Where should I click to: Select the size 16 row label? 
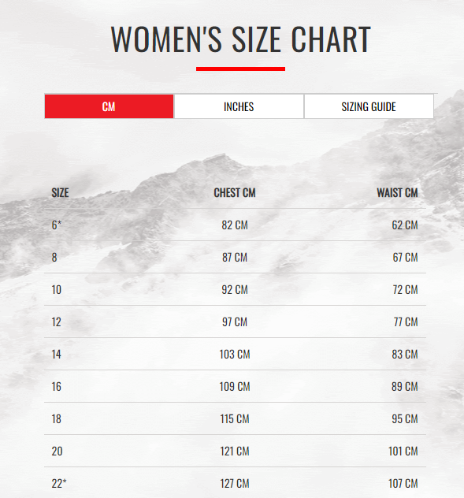pyautogui.click(x=56, y=387)
